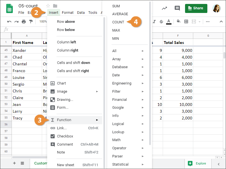The height and width of the screenshot is (169, 226).
Task: Click the activity trend arrow icon
Action: [164, 8]
